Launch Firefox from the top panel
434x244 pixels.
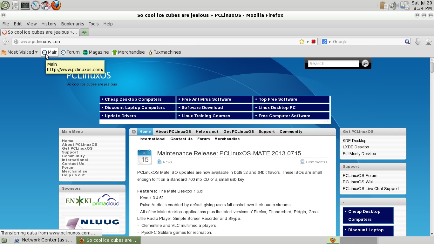click(56, 5)
